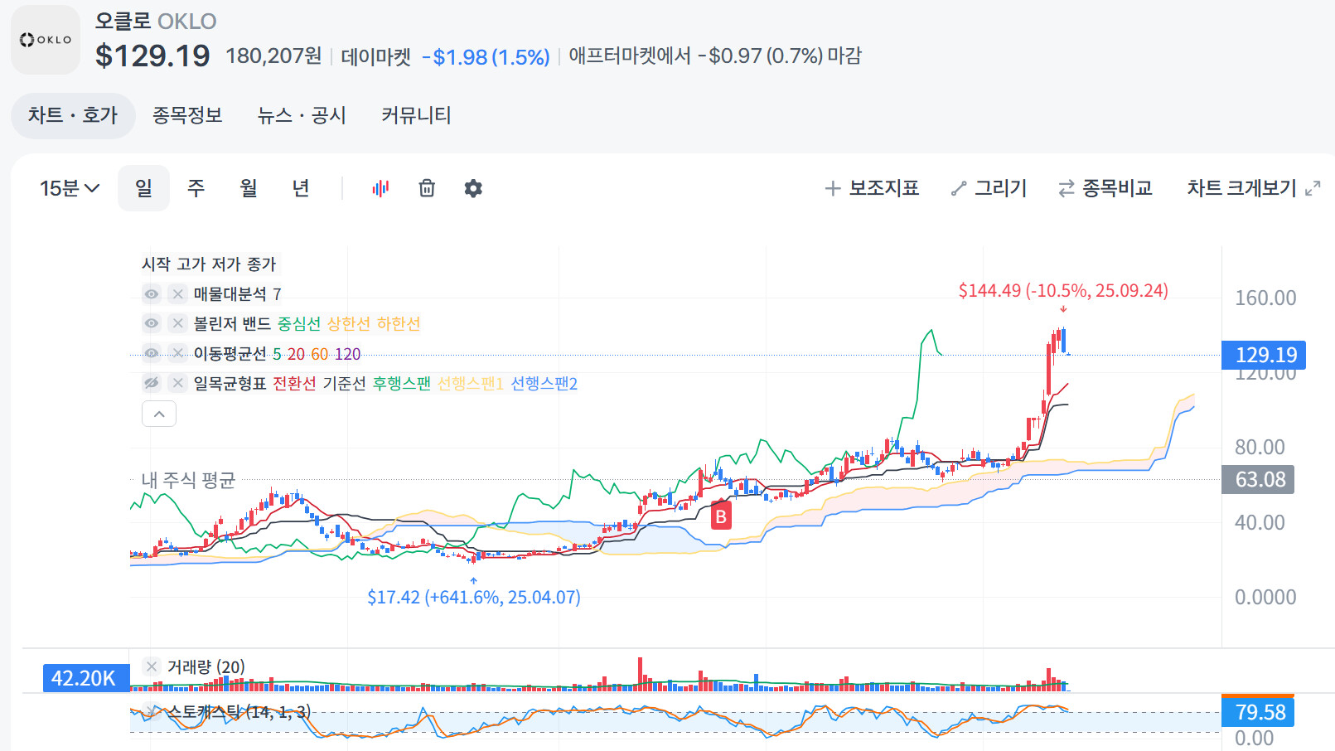The height and width of the screenshot is (751, 1335).
Task: Click the trash icon to clear chart
Action: pyautogui.click(x=427, y=188)
